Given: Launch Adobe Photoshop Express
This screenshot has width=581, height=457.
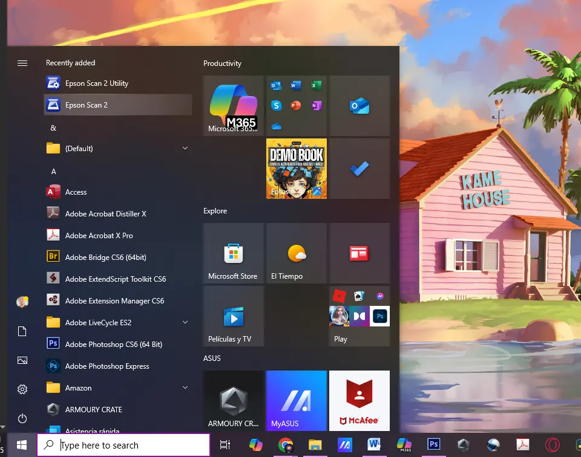Looking at the screenshot, I should 118,366.
